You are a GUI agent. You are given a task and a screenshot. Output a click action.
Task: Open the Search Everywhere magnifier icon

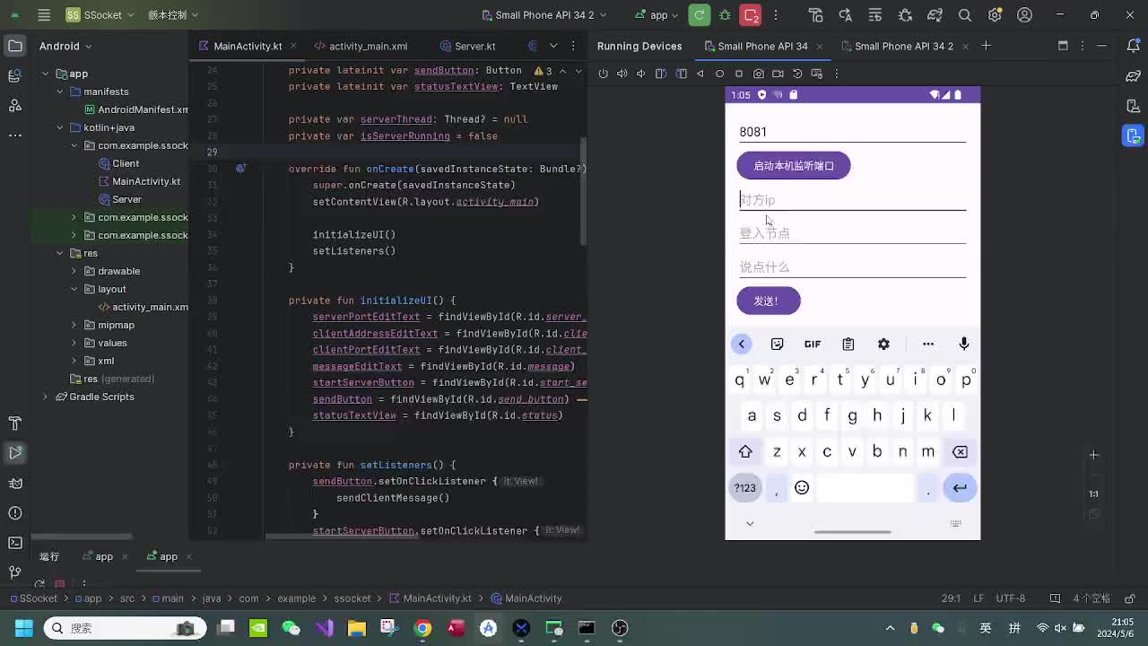point(965,15)
